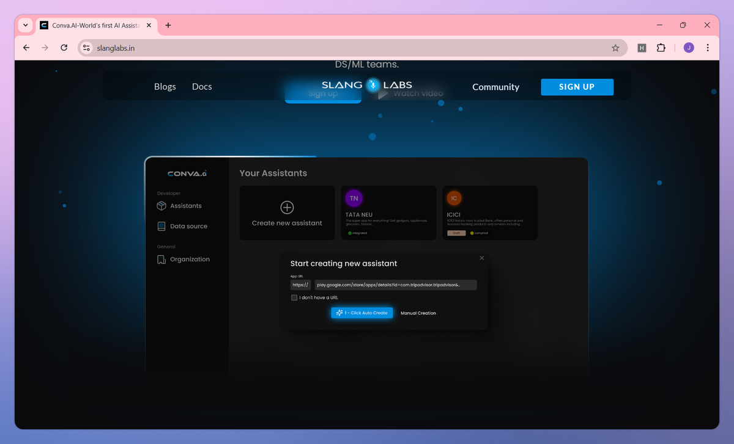View site information icon in address bar

(x=86, y=48)
